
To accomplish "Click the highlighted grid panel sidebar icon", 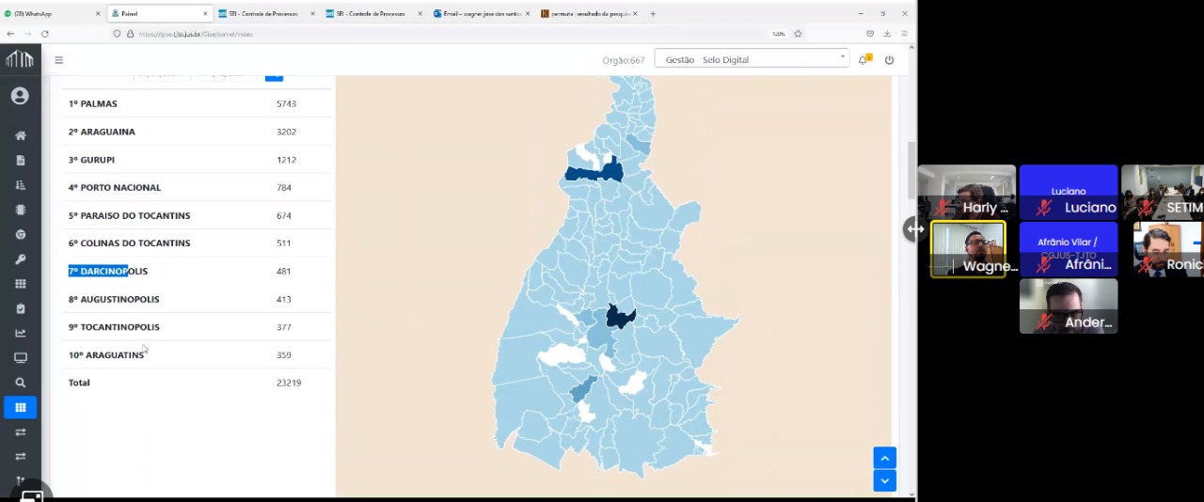I will [x=20, y=408].
